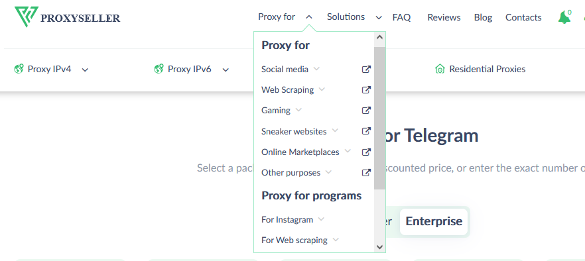This screenshot has height=261, width=585.
Task: Expand the Proxy IPv4 dropdown
Action: coord(51,70)
